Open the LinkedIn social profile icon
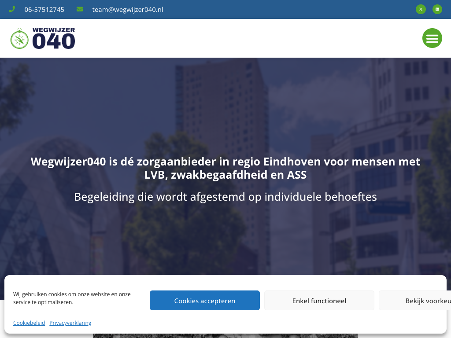Viewport: 451px width, 338px height. click(437, 9)
